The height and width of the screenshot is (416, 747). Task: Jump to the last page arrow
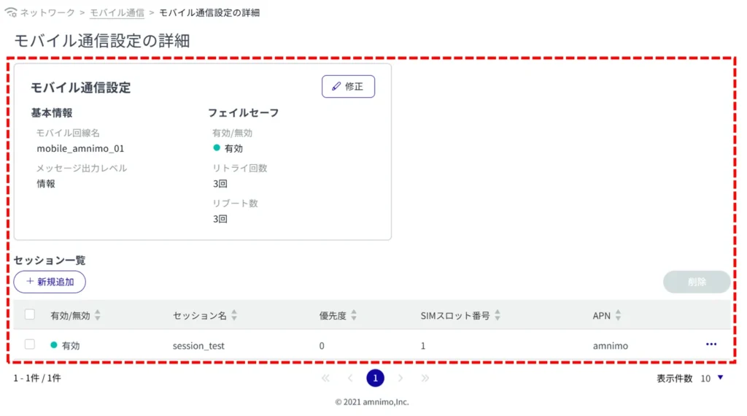tap(425, 378)
